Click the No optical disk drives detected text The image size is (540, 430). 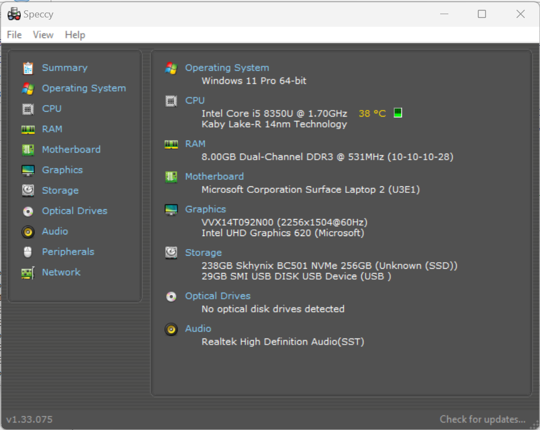[273, 309]
